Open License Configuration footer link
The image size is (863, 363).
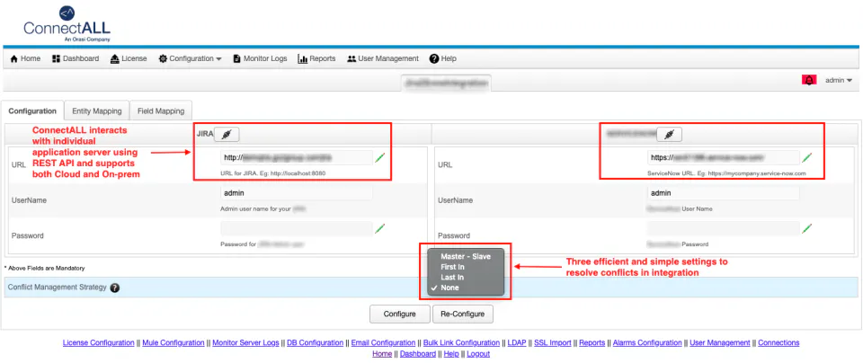[x=99, y=342]
